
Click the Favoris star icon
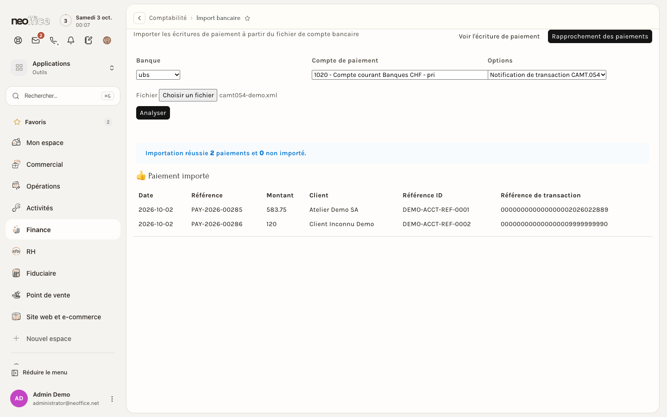pos(17,122)
